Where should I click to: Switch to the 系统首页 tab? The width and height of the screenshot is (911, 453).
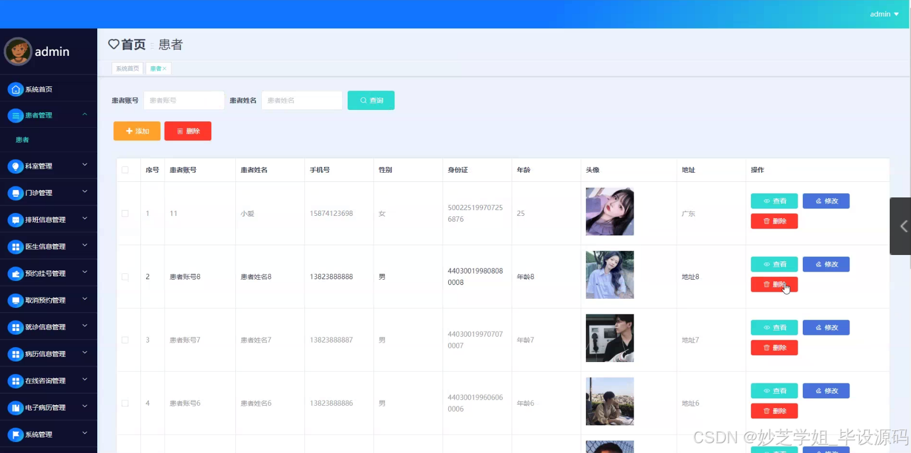127,68
